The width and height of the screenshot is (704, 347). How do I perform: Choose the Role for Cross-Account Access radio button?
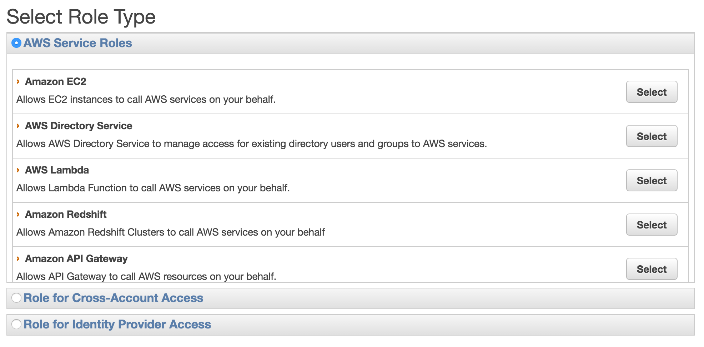(x=16, y=298)
